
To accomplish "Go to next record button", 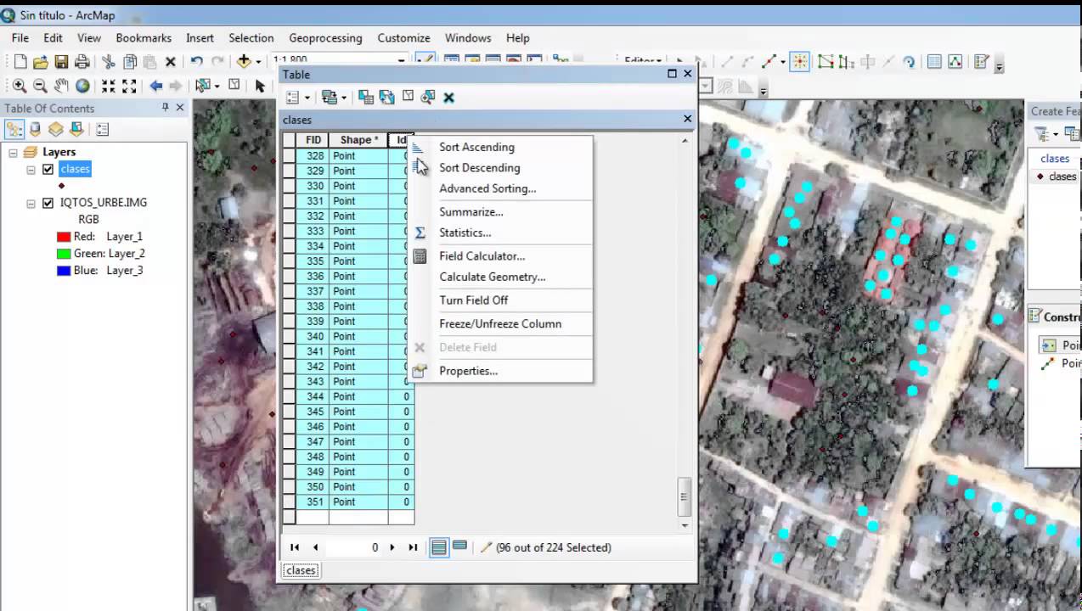I will (x=392, y=547).
